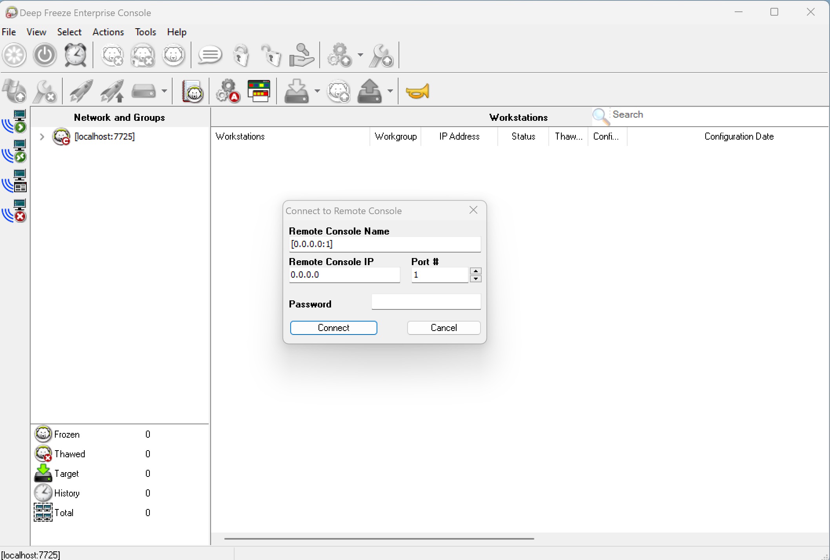The width and height of the screenshot is (830, 560).
Task: Click the Send Message speech bubble icon
Action: (x=210, y=55)
